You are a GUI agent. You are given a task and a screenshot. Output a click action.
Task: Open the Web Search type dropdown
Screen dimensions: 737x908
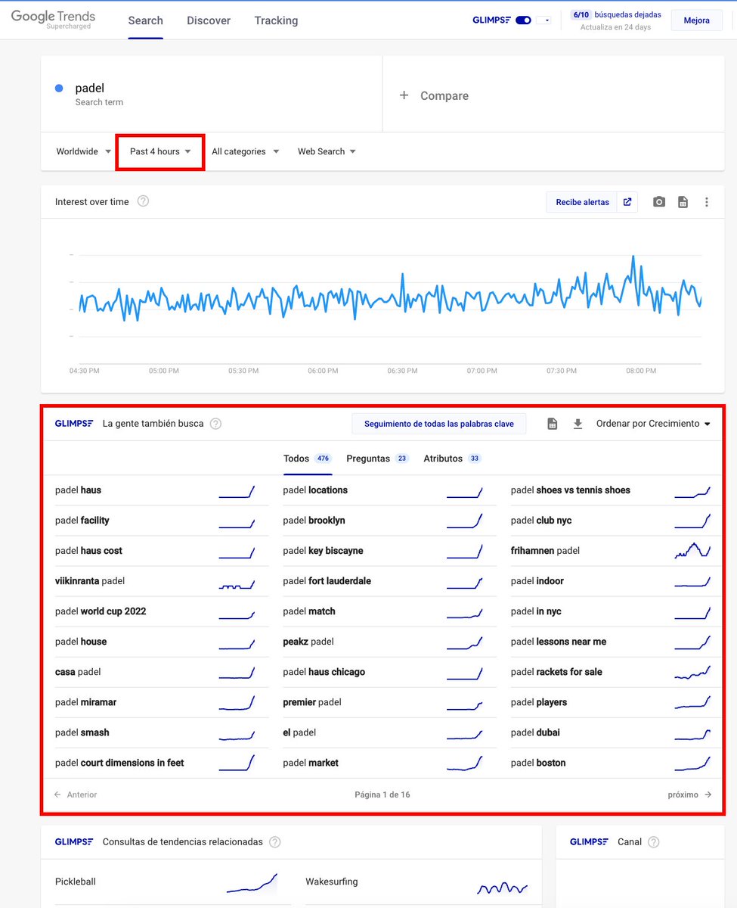pyautogui.click(x=327, y=151)
